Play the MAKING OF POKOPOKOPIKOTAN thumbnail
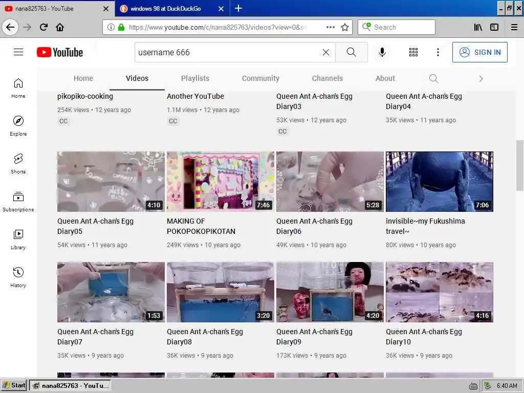The image size is (524, 393). [221, 182]
